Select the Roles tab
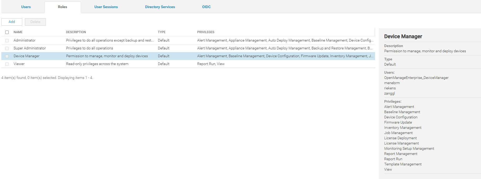This screenshot has width=481, height=179. coord(62,7)
